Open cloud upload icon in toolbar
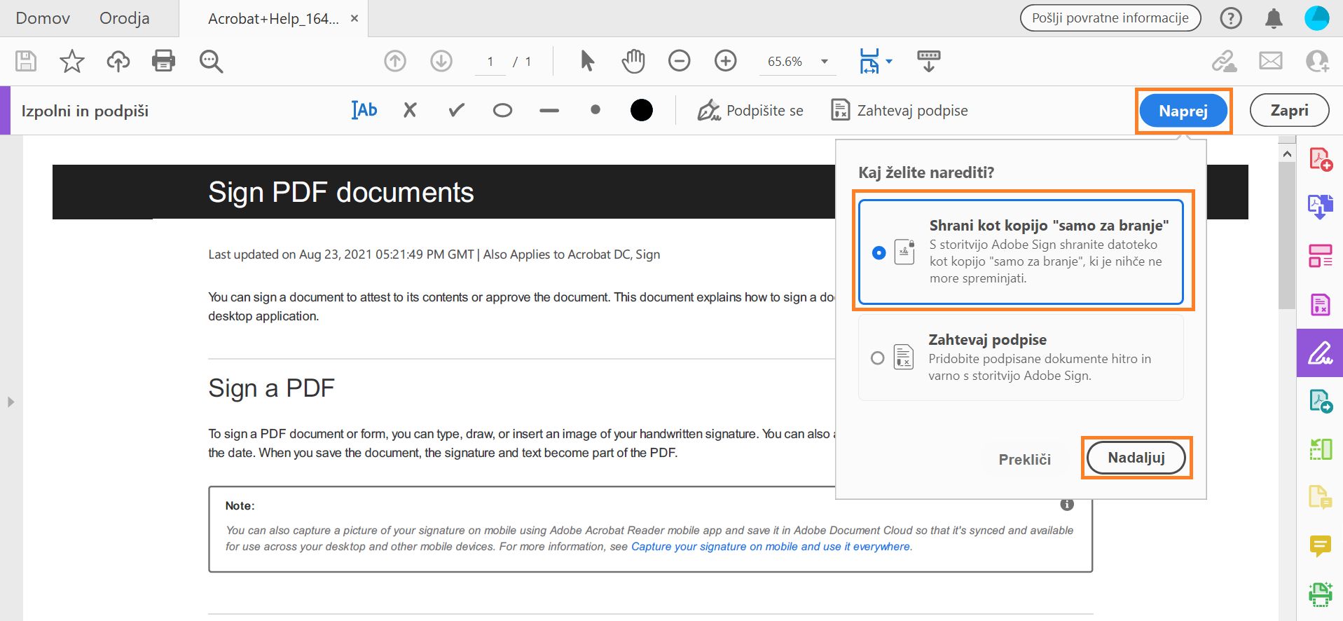The height and width of the screenshot is (621, 1343). (118, 62)
